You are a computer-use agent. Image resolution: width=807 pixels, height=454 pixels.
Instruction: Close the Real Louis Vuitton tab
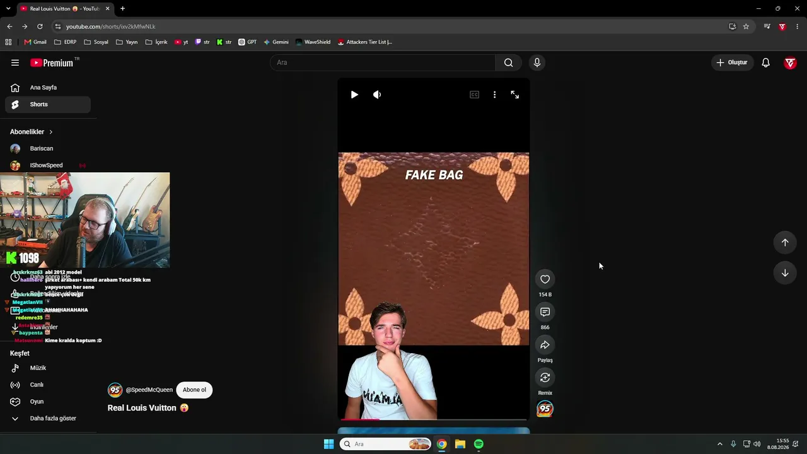coord(108,8)
